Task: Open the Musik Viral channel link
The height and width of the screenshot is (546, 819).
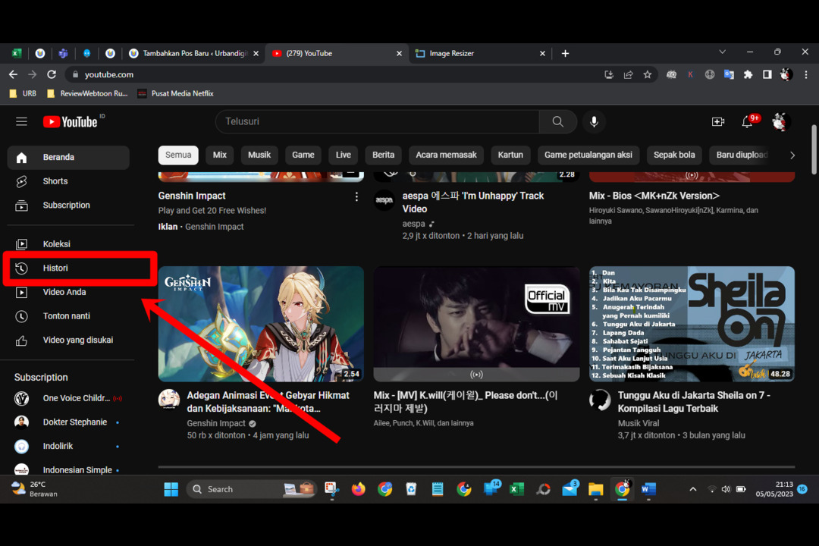Action: [x=639, y=423]
